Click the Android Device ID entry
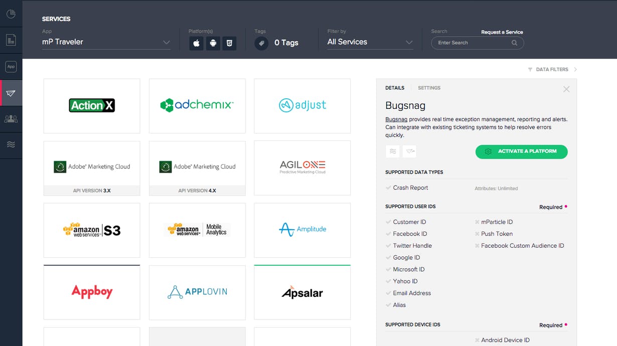617x346 pixels. [x=506, y=340]
